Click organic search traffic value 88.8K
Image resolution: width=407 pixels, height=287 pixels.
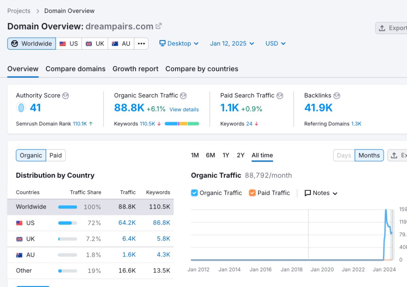pyautogui.click(x=129, y=107)
